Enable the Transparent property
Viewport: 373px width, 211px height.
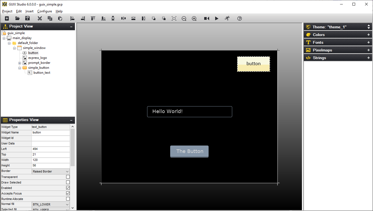click(68, 177)
